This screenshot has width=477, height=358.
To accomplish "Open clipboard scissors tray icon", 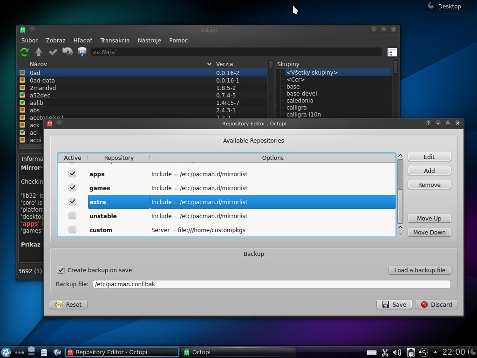I will point(385,352).
